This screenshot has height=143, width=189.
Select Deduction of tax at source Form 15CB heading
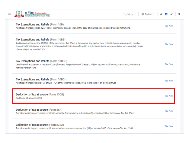(x=40, y=94)
